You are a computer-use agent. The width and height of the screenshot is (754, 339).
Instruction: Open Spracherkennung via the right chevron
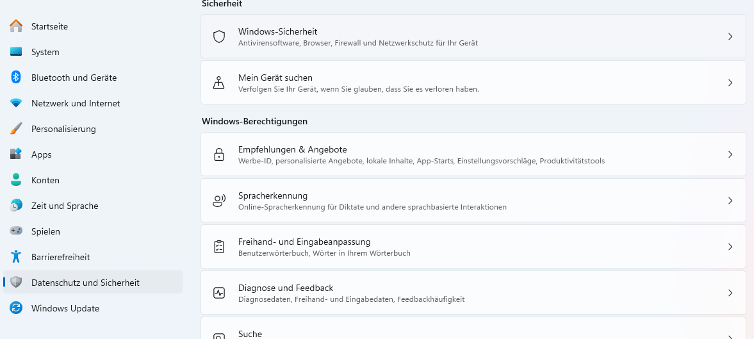click(730, 201)
